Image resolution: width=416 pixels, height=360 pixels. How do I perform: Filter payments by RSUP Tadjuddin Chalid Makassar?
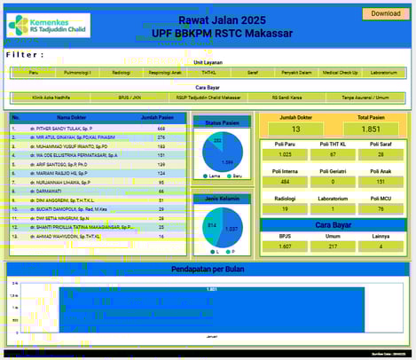tap(208, 98)
